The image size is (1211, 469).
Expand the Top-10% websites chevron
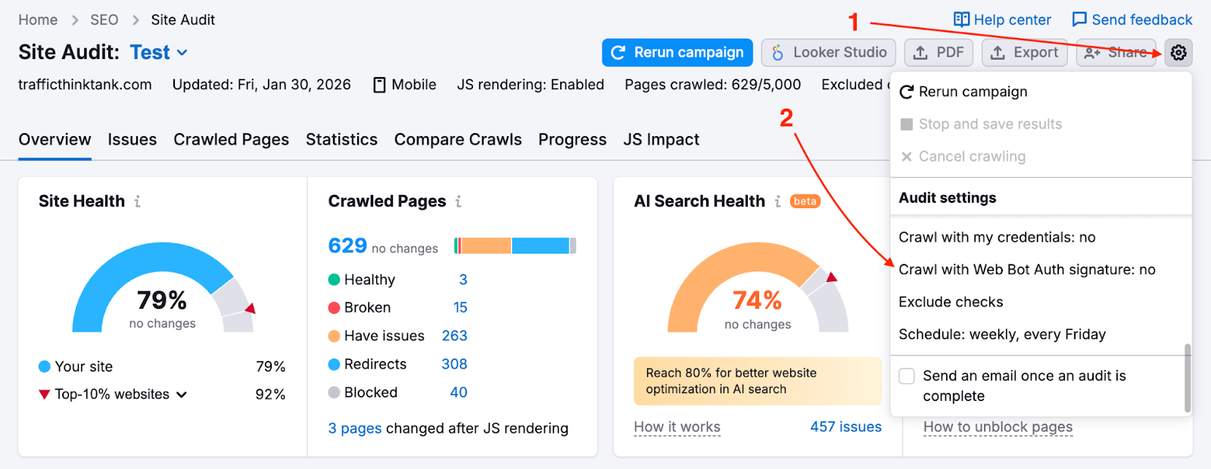[x=182, y=394]
